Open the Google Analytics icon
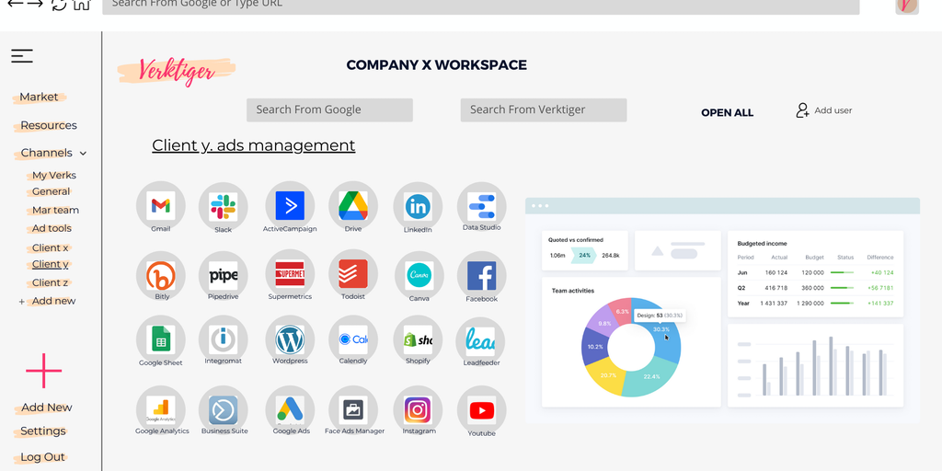The image size is (942, 471). click(160, 410)
